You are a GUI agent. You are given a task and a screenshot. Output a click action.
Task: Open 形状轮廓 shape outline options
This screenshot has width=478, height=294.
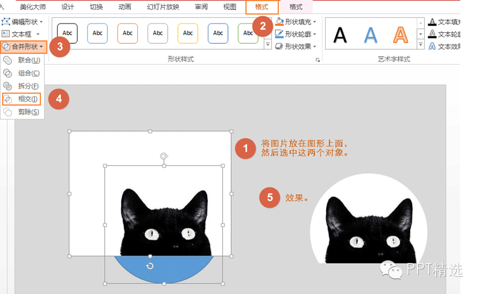[x=296, y=34]
